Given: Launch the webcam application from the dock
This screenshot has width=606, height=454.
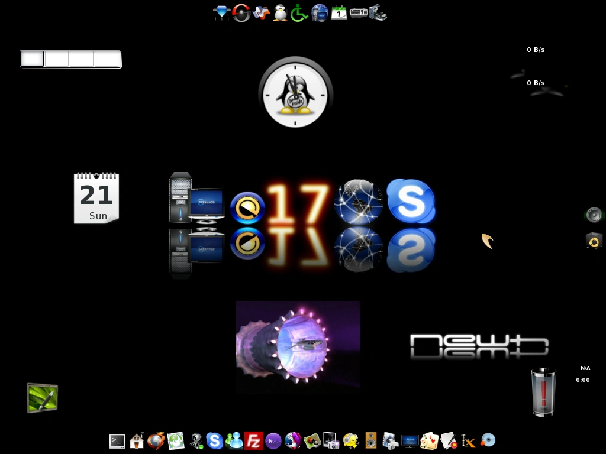Looking at the screenshot, I should [195, 441].
